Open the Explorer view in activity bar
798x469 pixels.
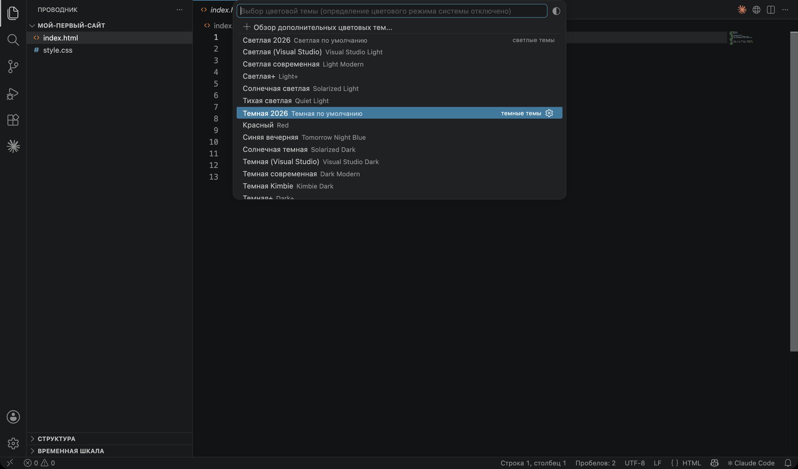pyautogui.click(x=13, y=13)
